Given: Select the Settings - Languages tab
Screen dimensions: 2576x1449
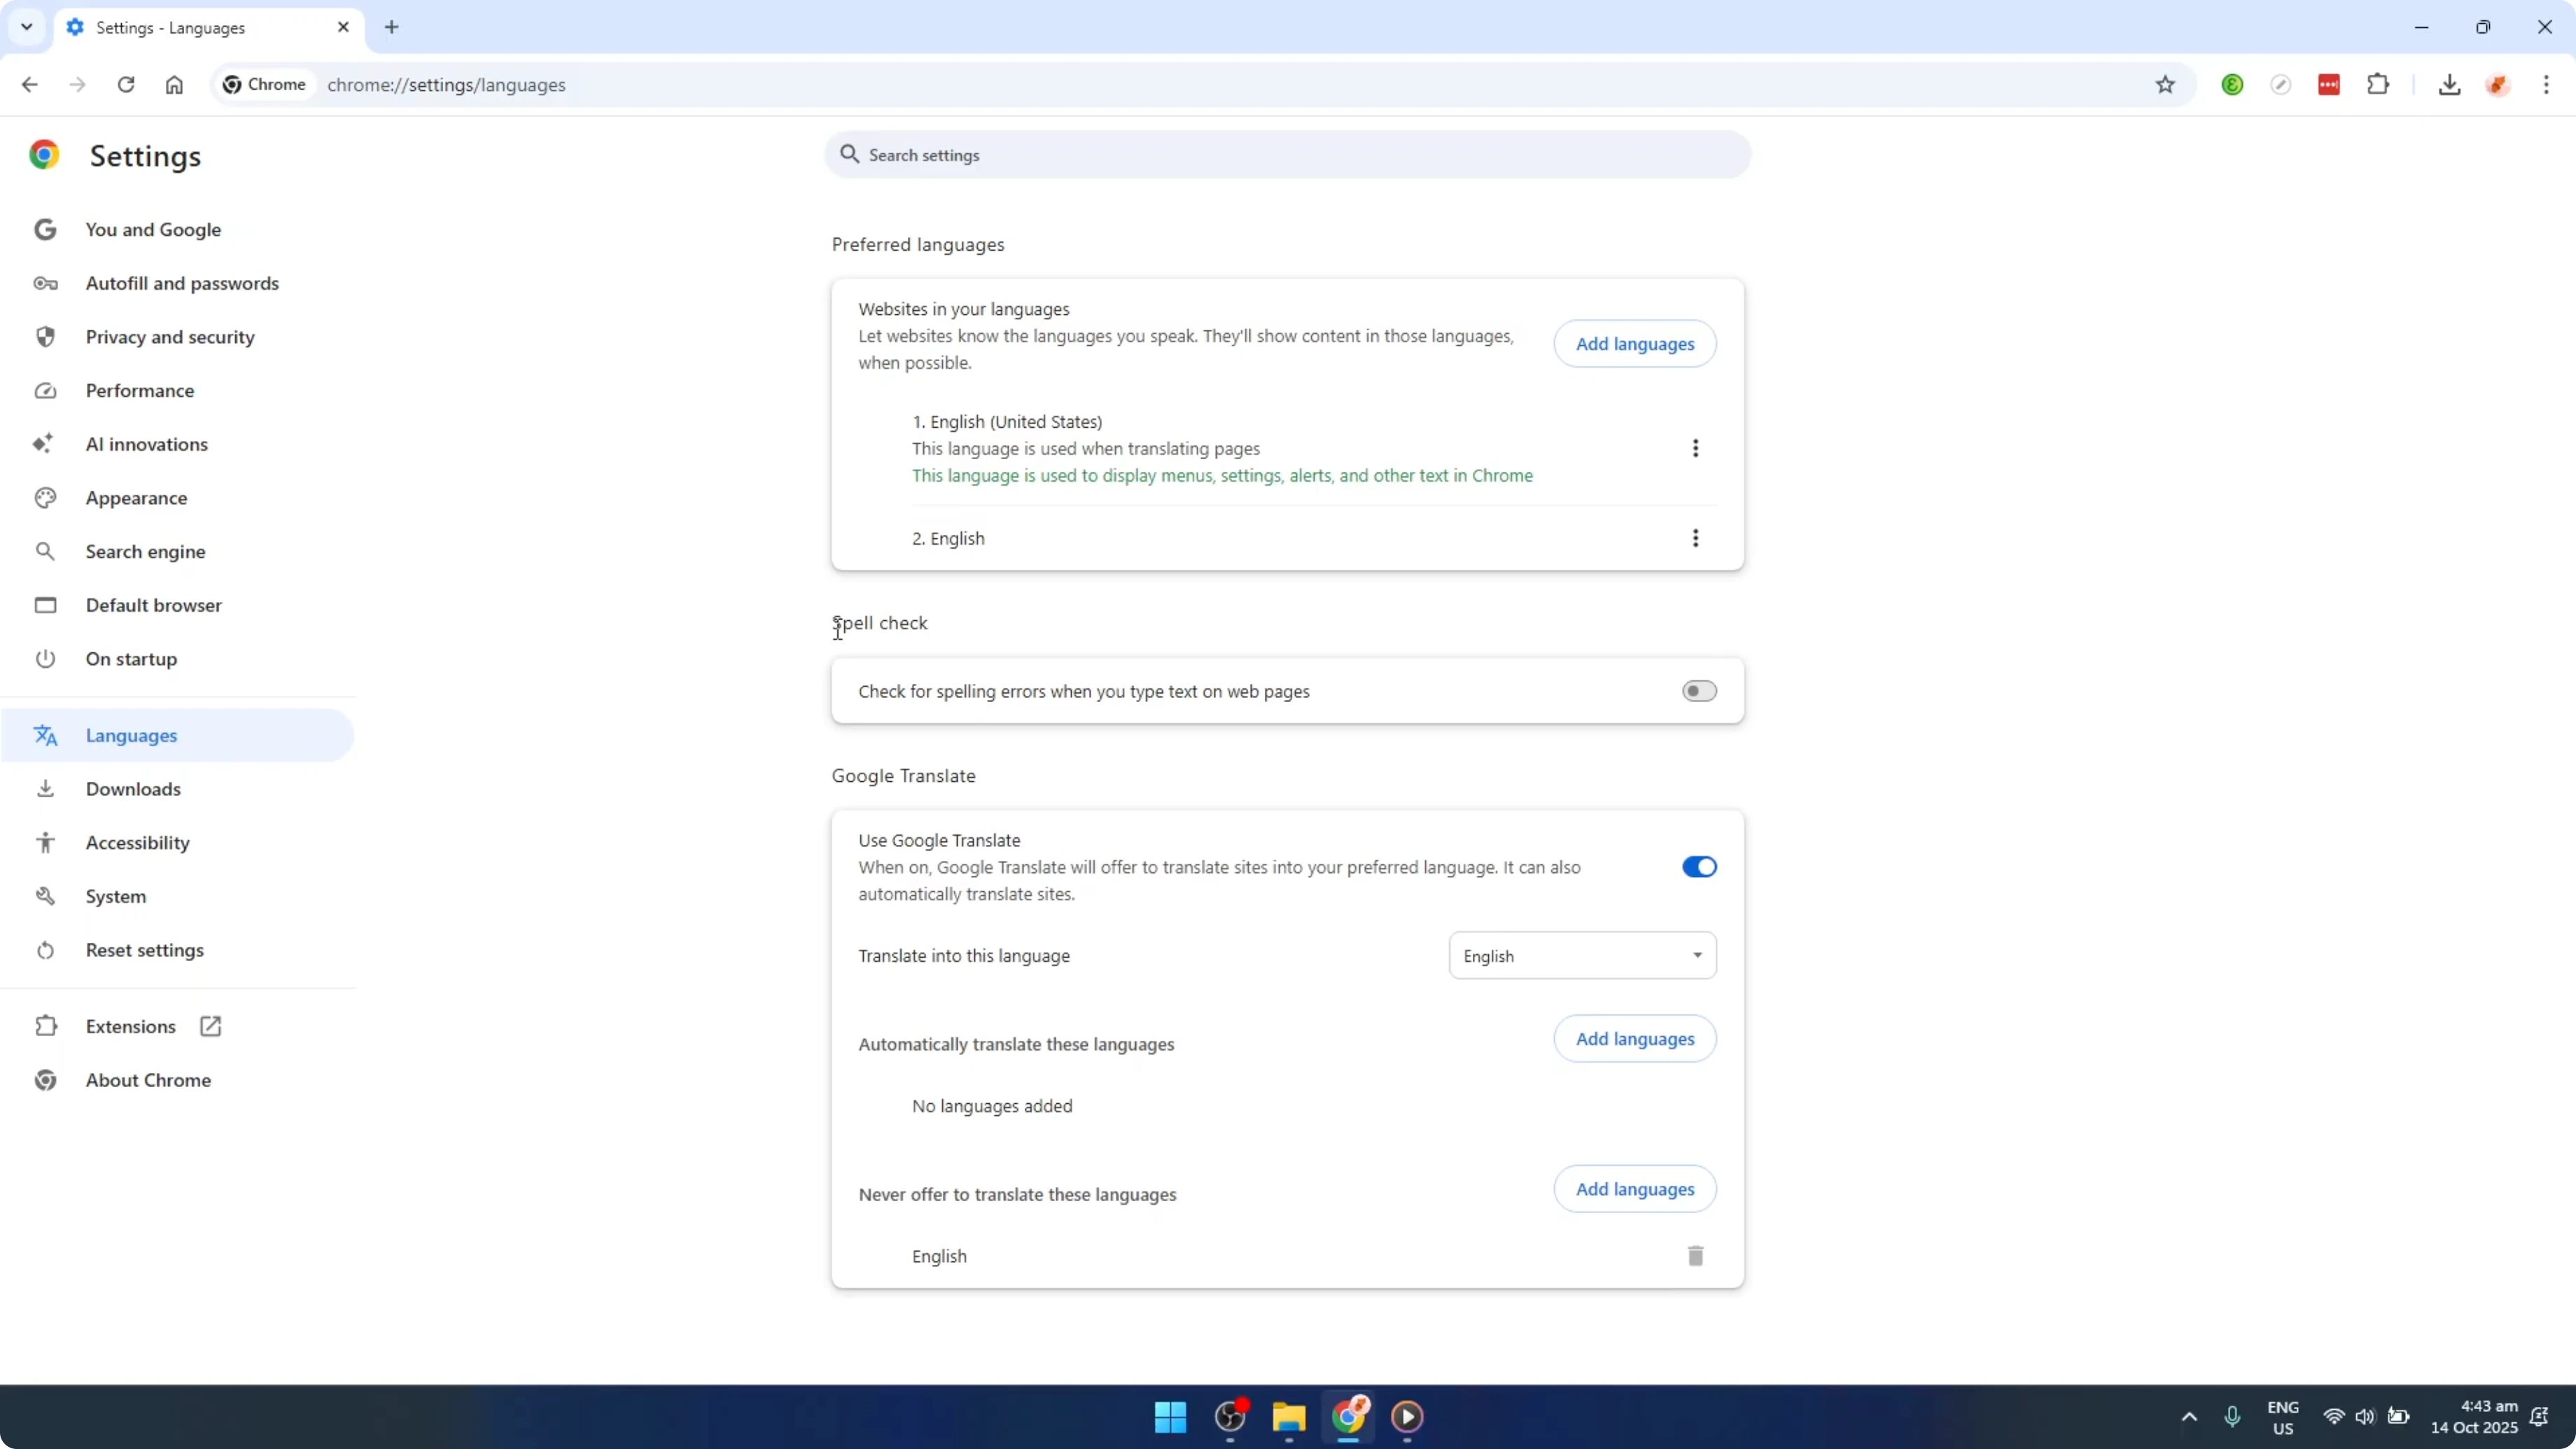Looking at the screenshot, I should pos(208,28).
